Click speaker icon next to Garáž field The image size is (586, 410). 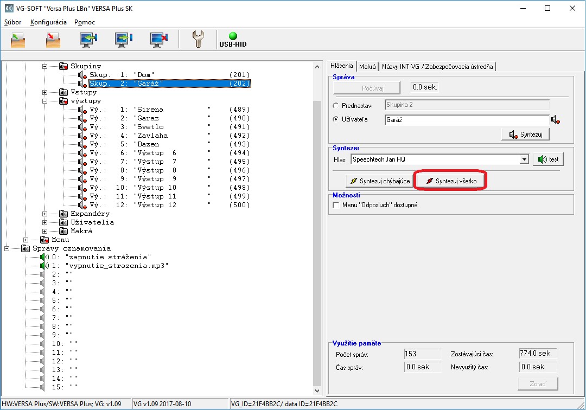555,119
